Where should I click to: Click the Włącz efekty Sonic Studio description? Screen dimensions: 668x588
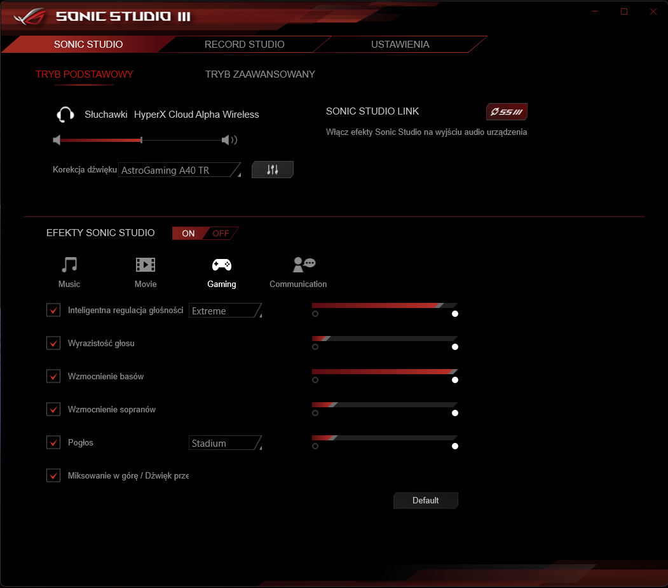[426, 132]
